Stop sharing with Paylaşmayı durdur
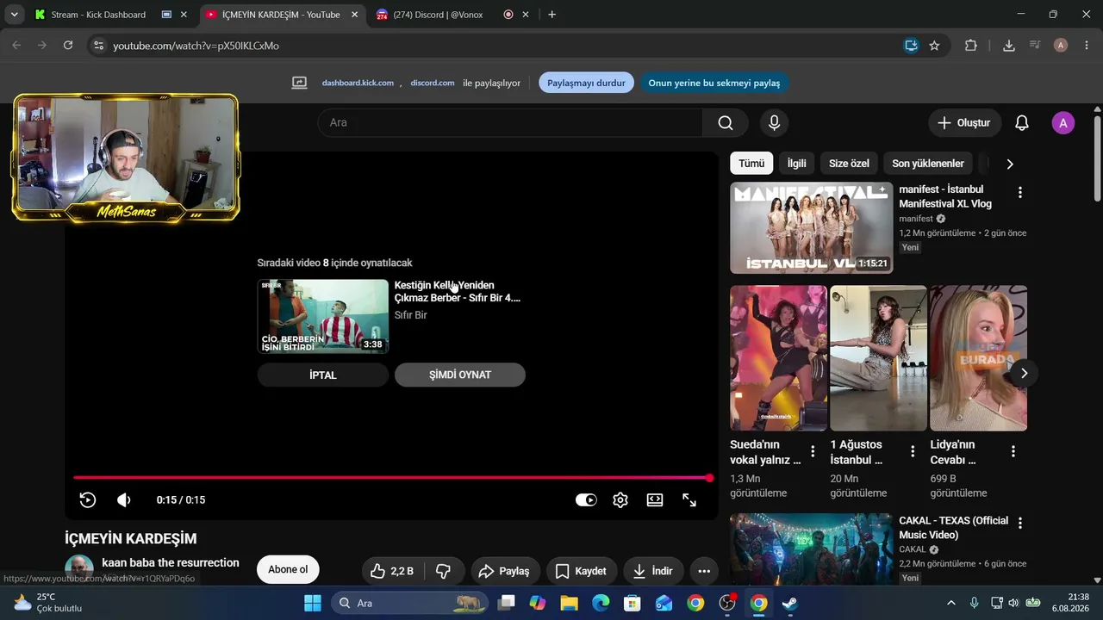The height and width of the screenshot is (620, 1103). tap(587, 83)
